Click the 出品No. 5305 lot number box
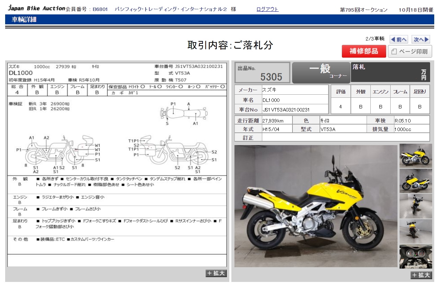Image resolution: width=438 pixels, height=284 pixels. coord(262,73)
